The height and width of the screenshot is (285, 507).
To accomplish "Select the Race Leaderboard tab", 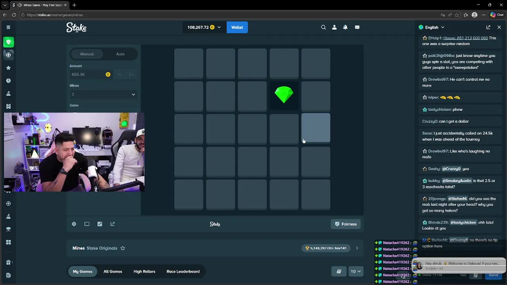I will pyautogui.click(x=183, y=272).
